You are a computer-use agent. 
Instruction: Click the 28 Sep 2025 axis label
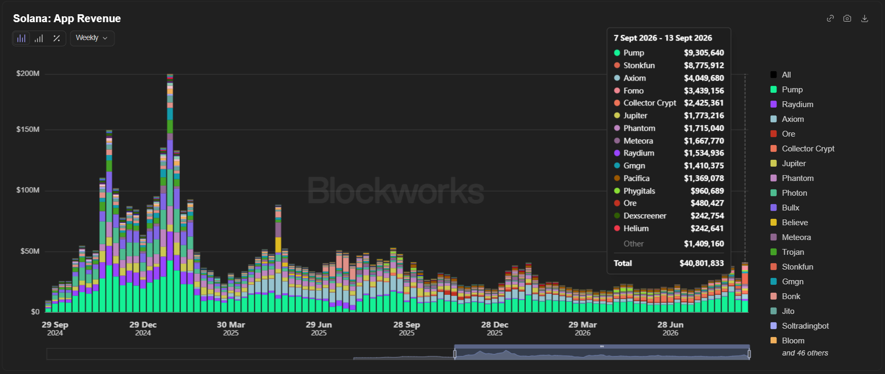407,329
